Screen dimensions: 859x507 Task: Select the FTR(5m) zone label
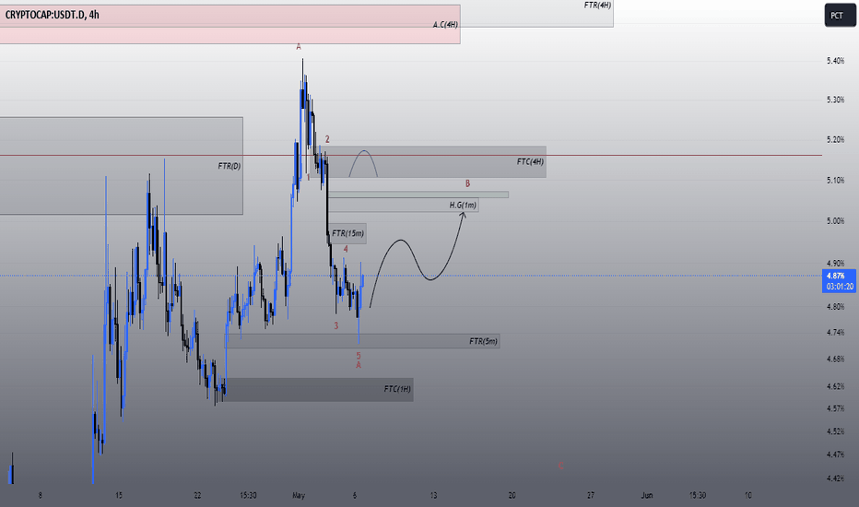coord(483,341)
